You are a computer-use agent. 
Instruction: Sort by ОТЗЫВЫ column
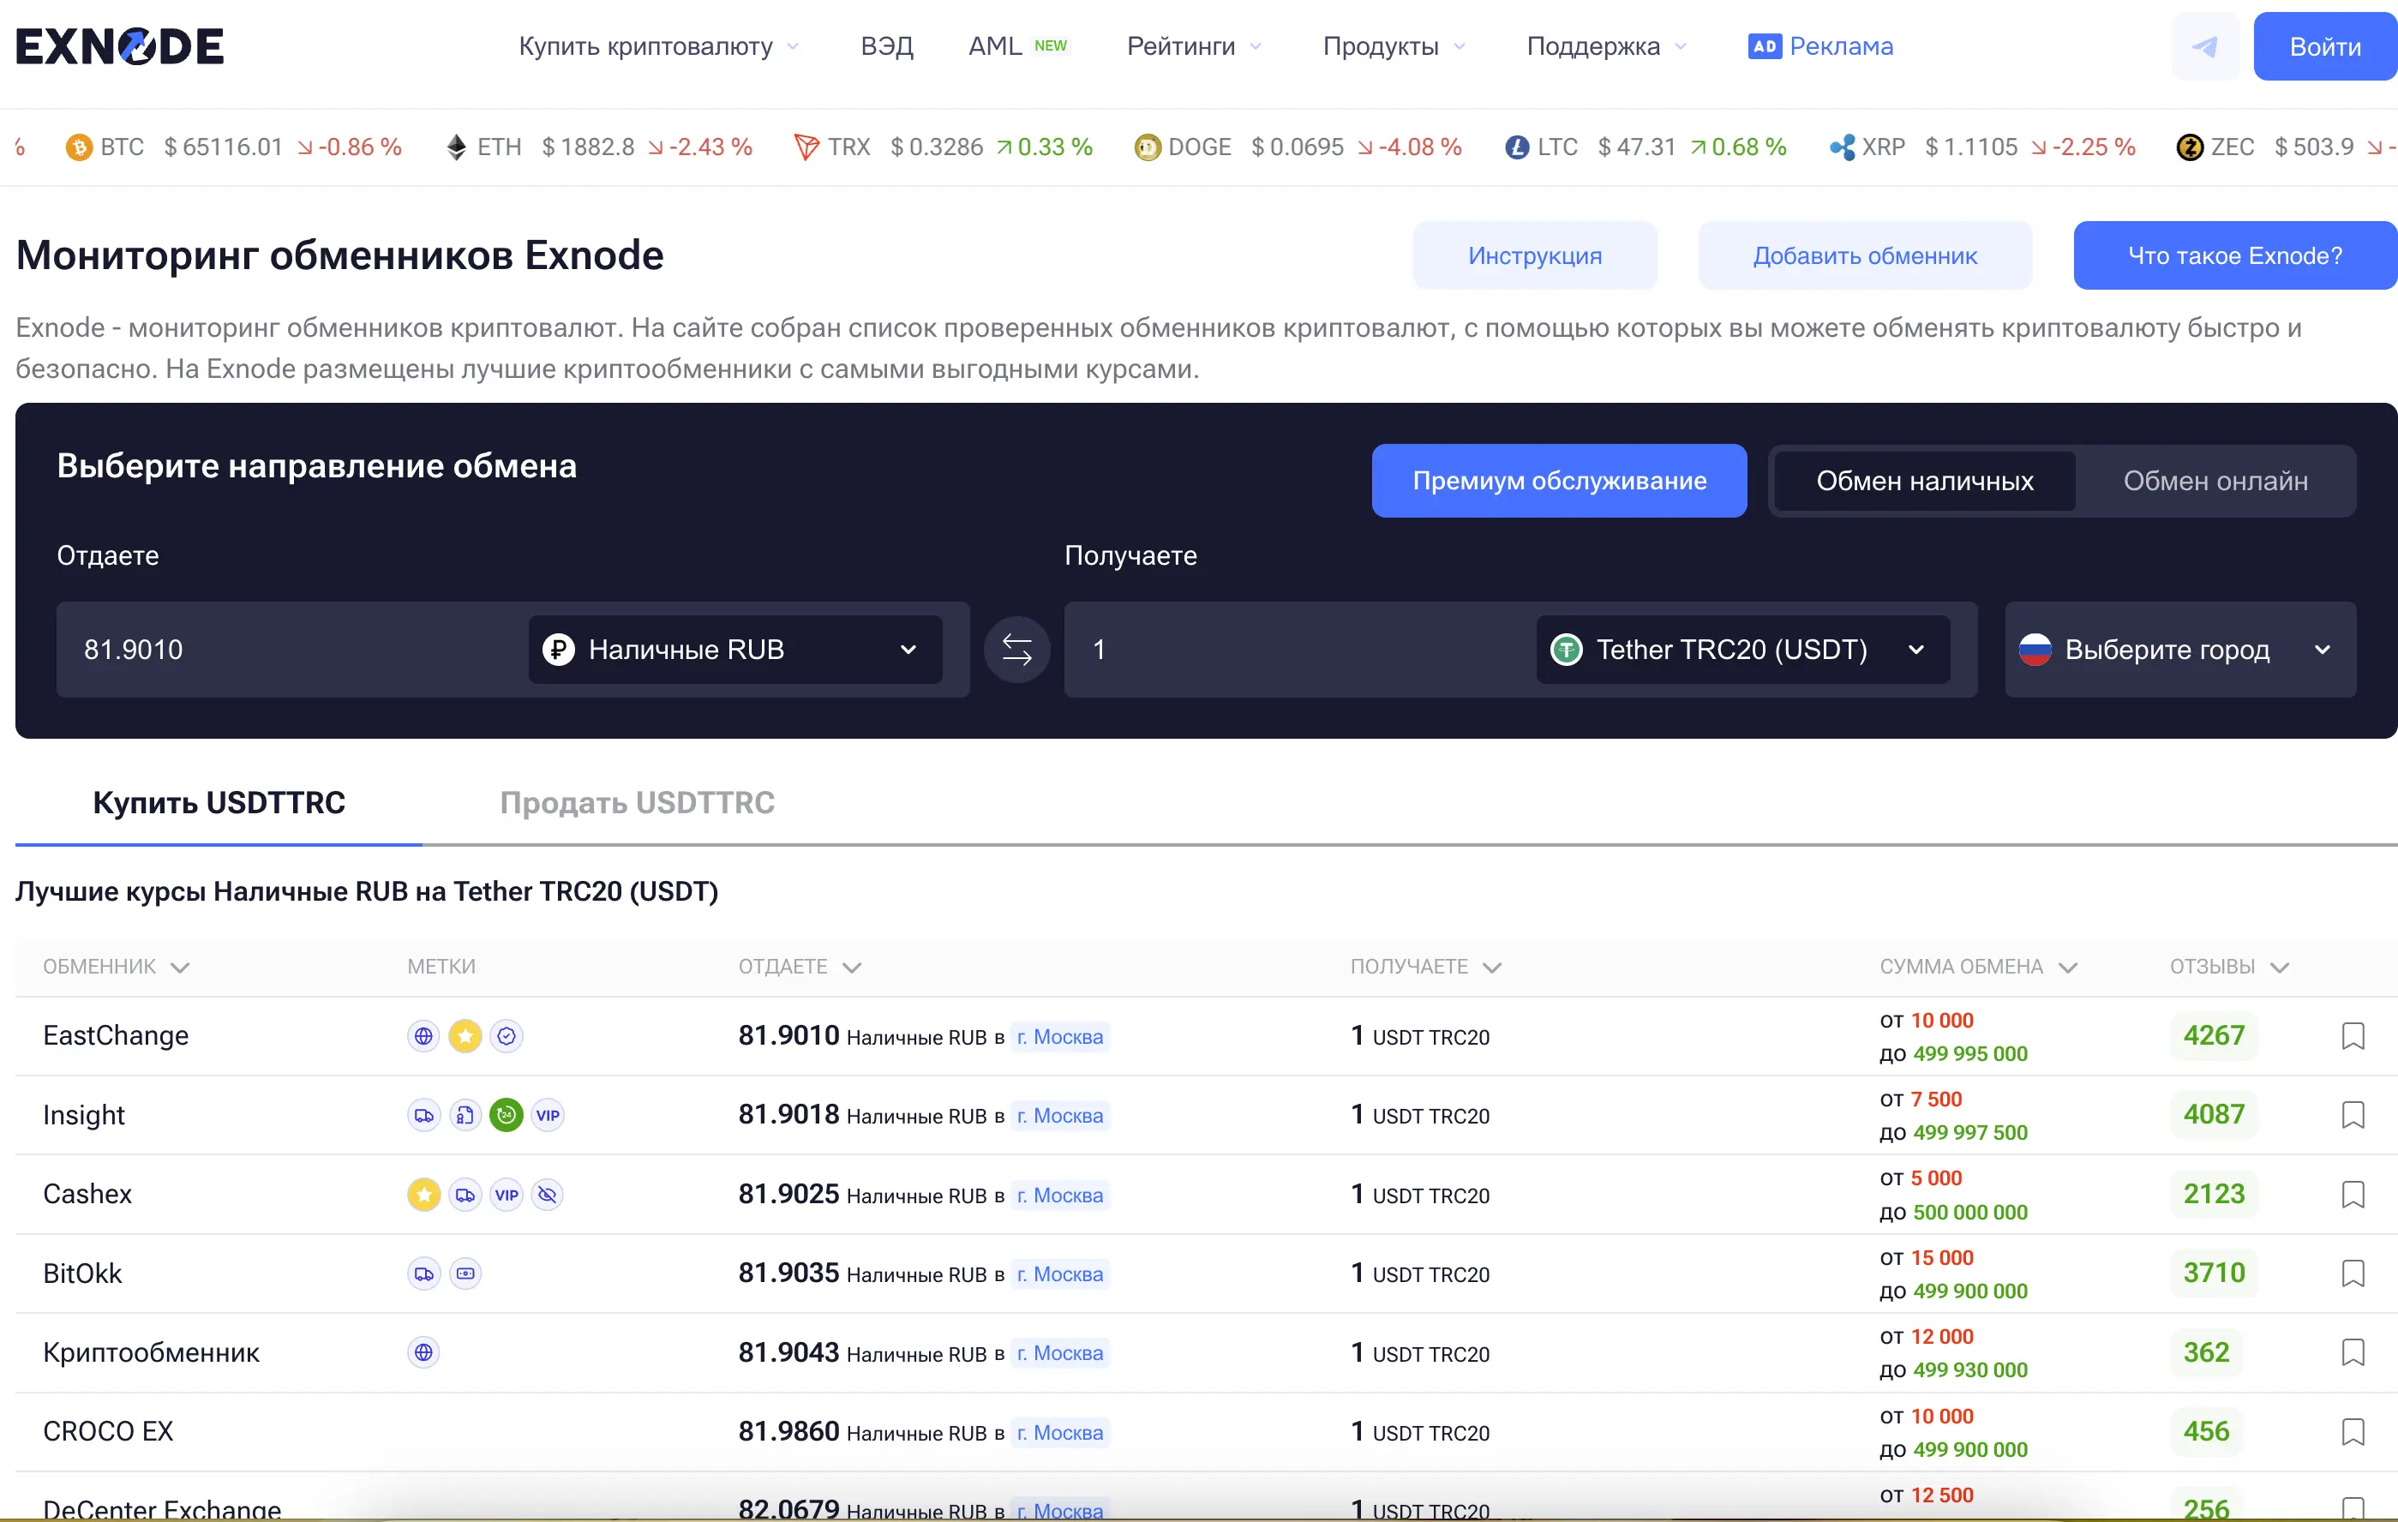(x=2230, y=968)
